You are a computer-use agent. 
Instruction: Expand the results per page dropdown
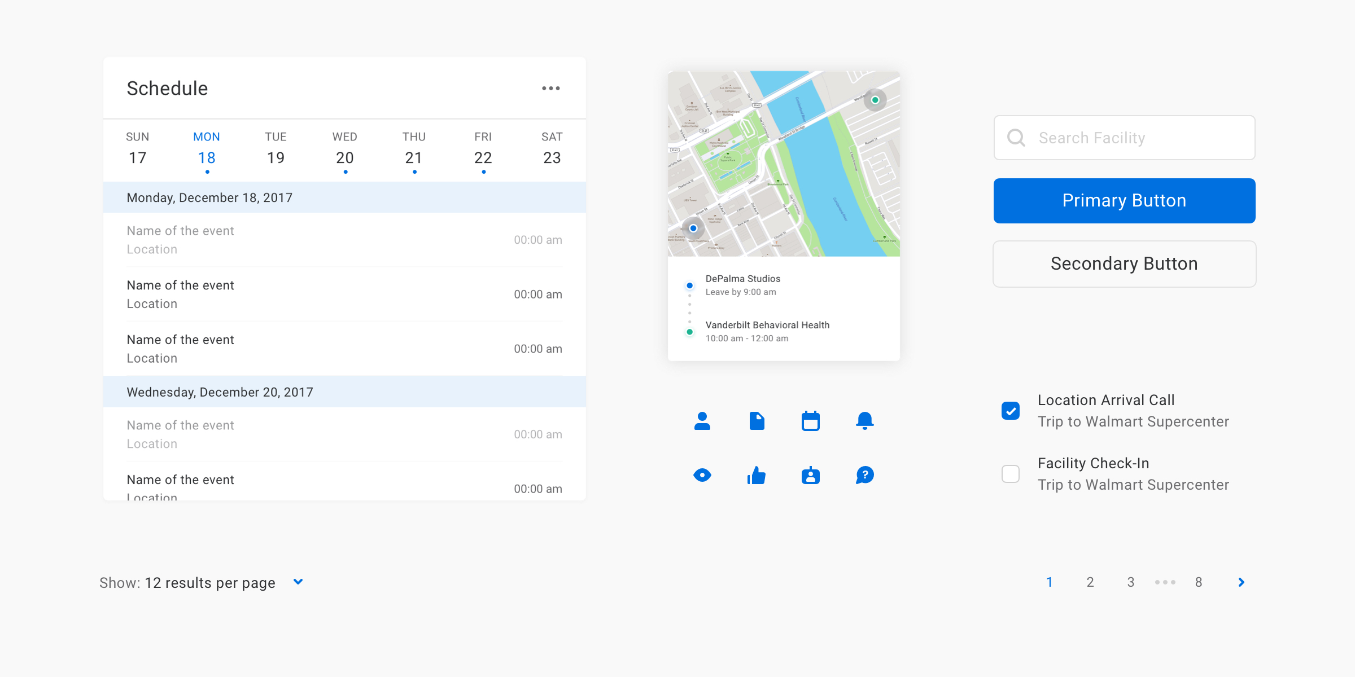tap(298, 582)
